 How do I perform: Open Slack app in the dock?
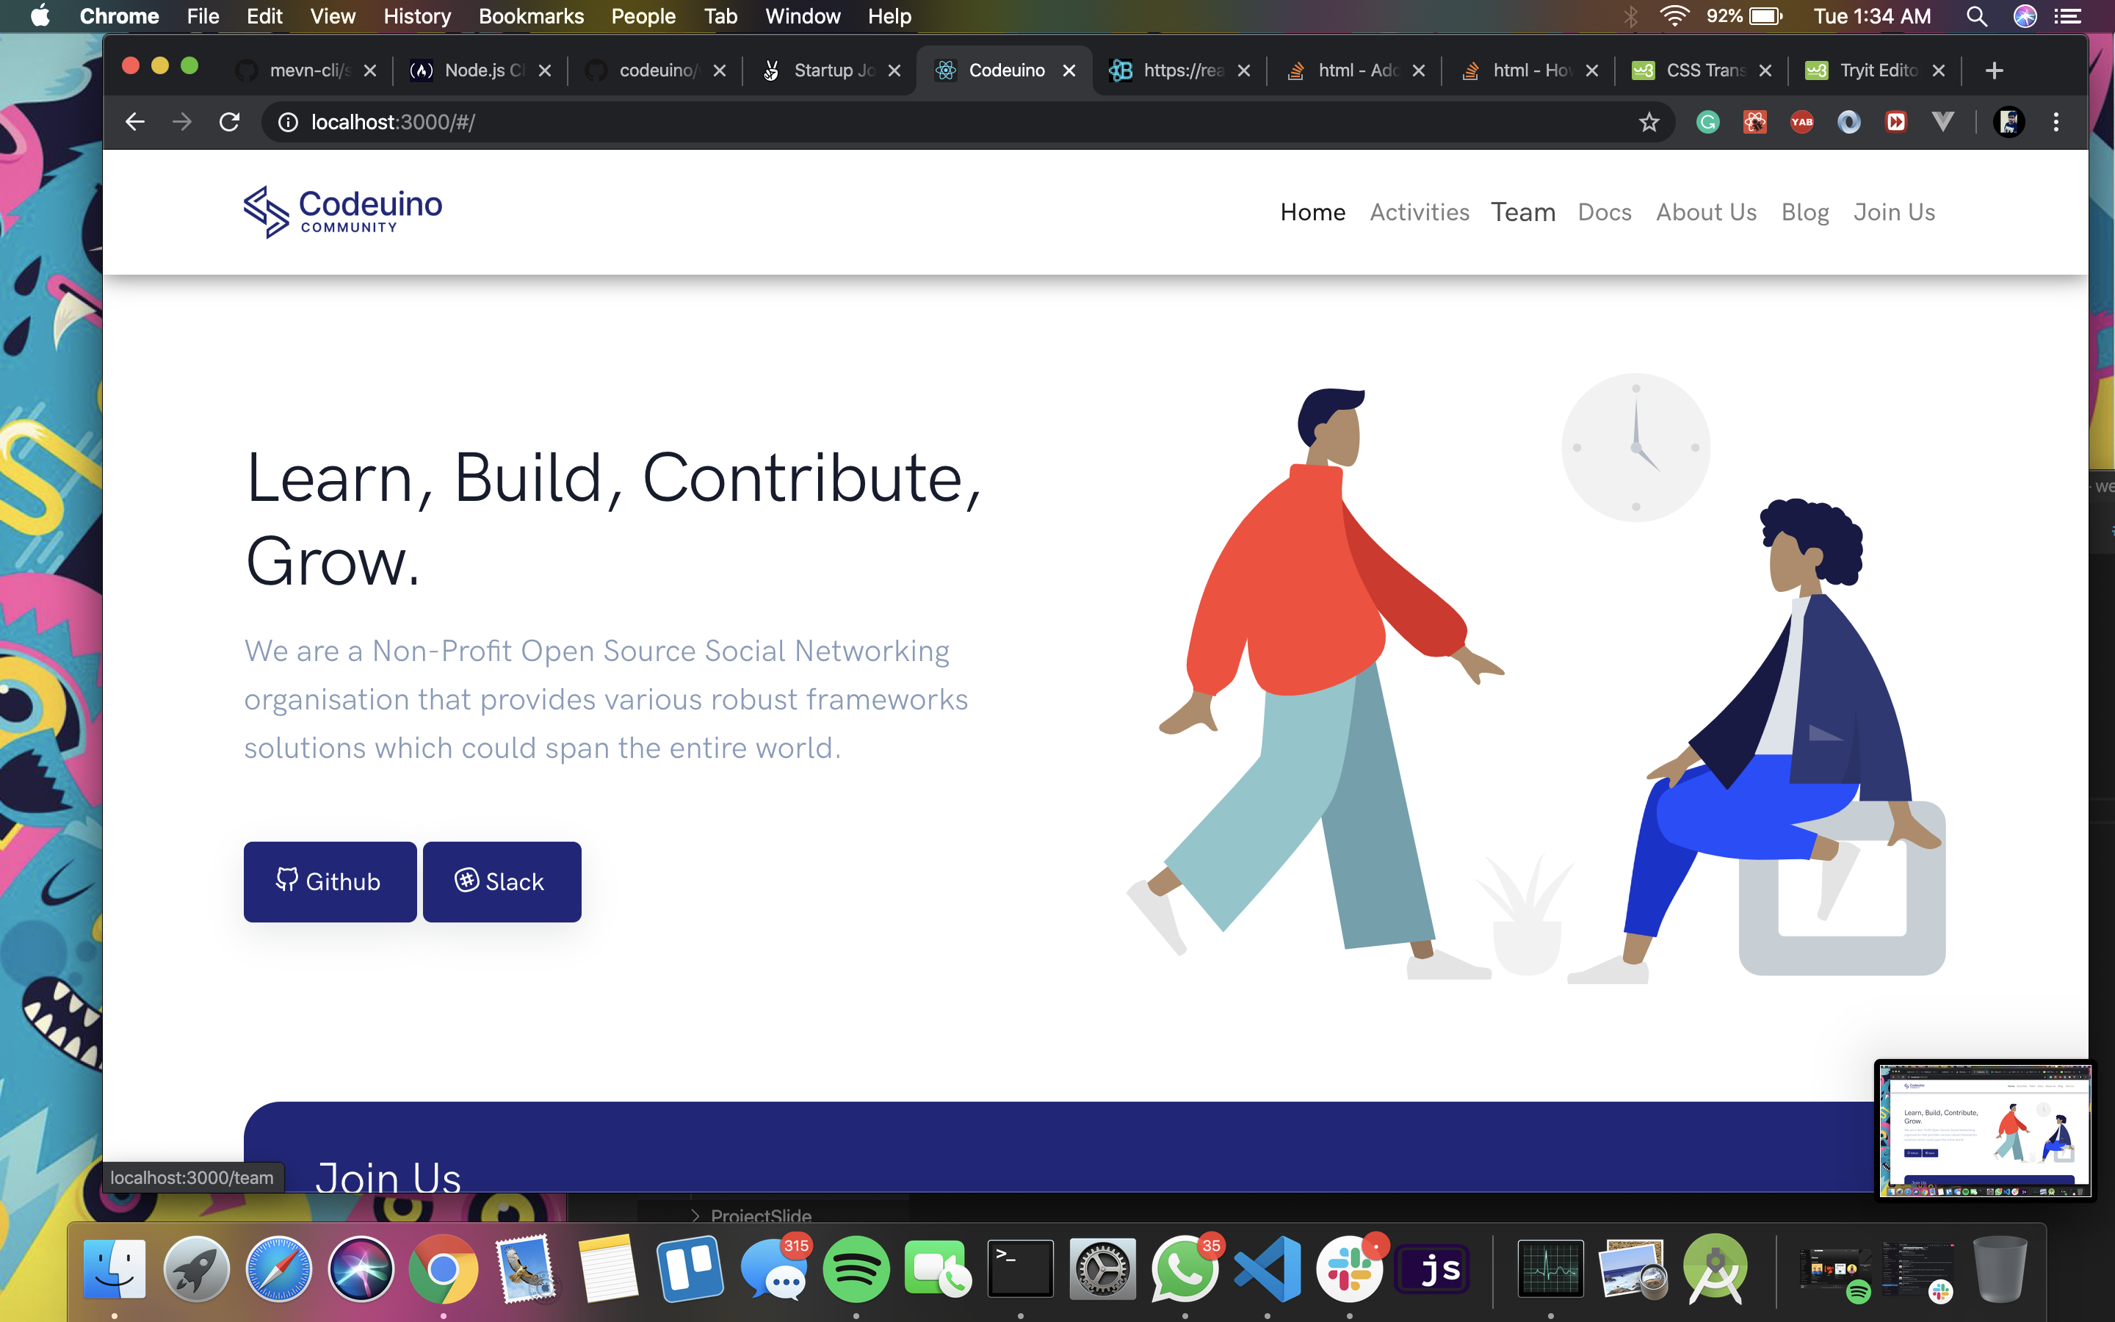point(1349,1268)
